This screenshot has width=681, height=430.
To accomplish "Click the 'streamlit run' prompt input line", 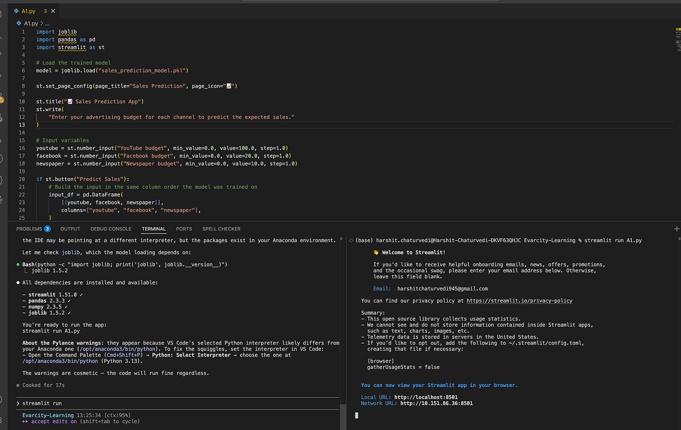I will tap(178, 403).
